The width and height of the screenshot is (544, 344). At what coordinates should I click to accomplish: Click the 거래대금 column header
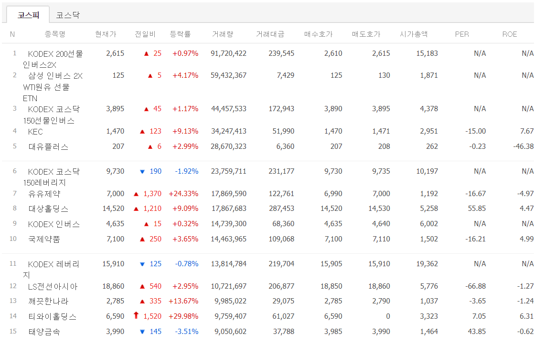pos(270,34)
